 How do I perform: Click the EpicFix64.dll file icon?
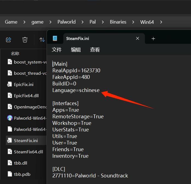(10, 95)
